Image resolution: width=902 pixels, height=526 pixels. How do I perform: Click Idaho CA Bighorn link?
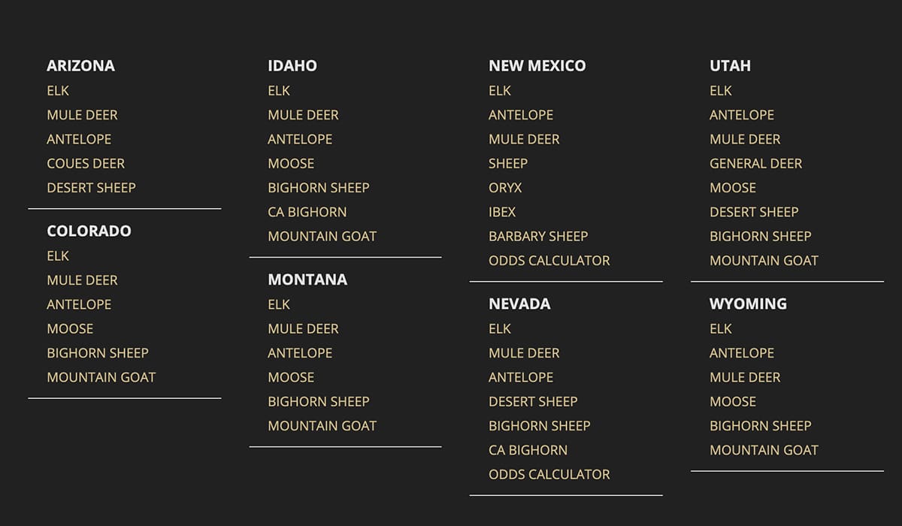pos(307,212)
